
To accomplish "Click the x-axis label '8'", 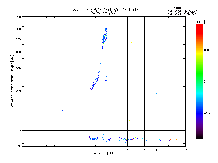I will (x=144, y=150).
